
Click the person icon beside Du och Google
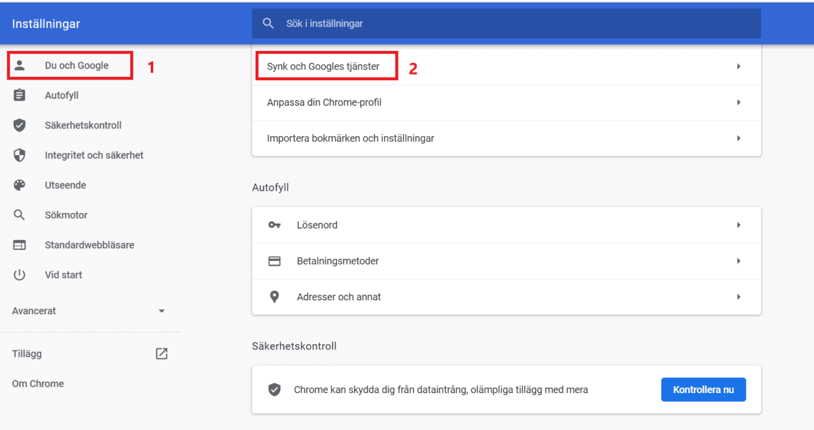[20, 65]
